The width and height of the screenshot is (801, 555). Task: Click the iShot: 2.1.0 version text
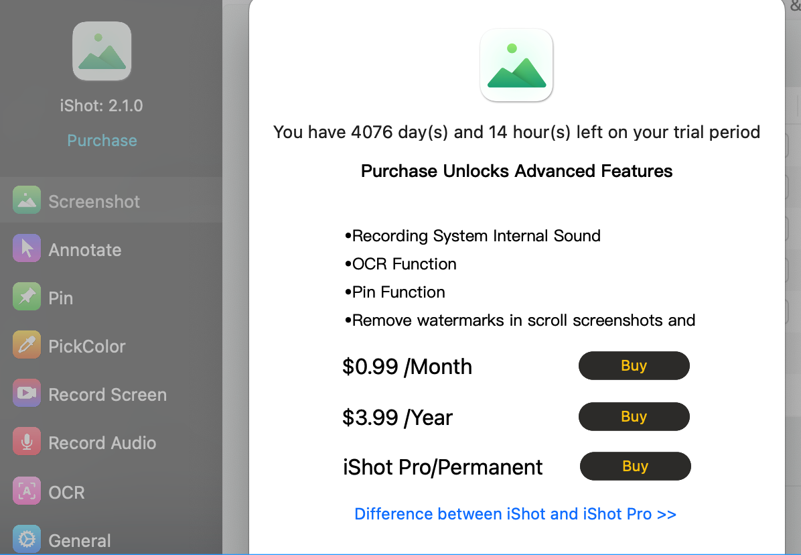click(102, 105)
